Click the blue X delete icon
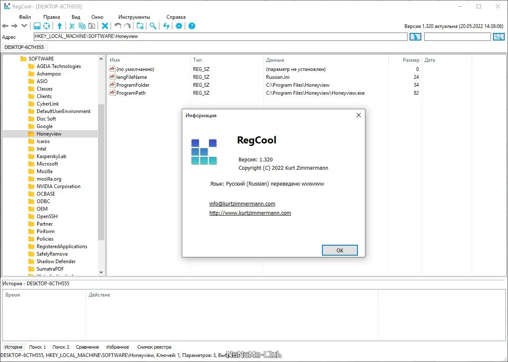 point(105,26)
